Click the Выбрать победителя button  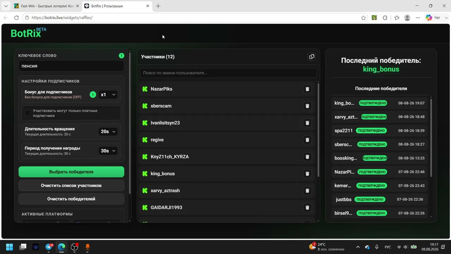coord(71,172)
